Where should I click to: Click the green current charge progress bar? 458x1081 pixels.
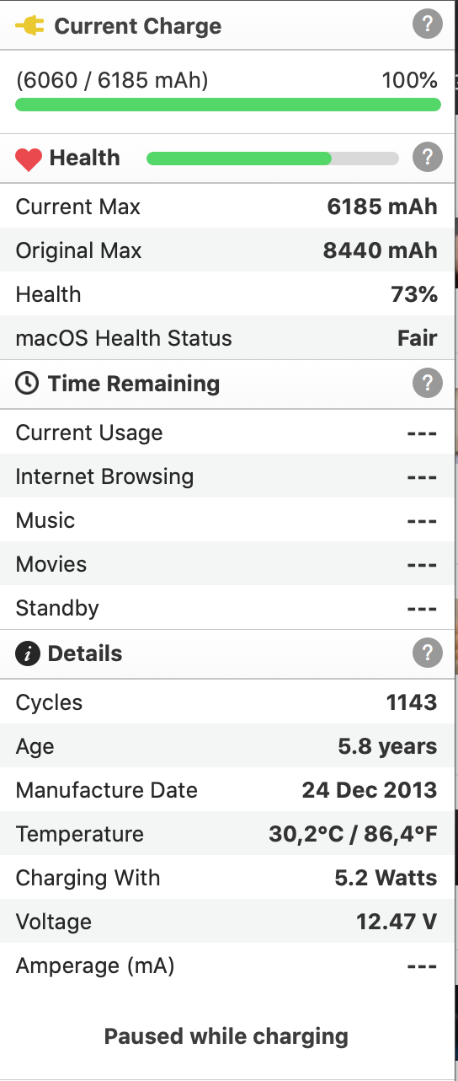(228, 105)
